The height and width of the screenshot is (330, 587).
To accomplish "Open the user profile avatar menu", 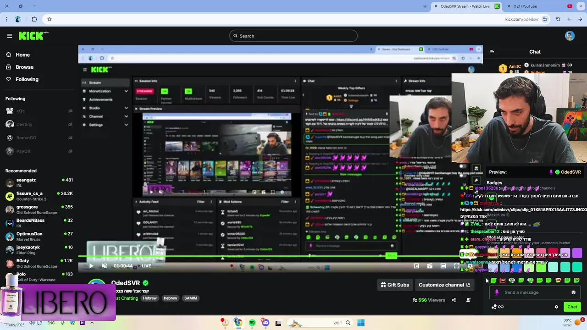I will click(570, 36).
